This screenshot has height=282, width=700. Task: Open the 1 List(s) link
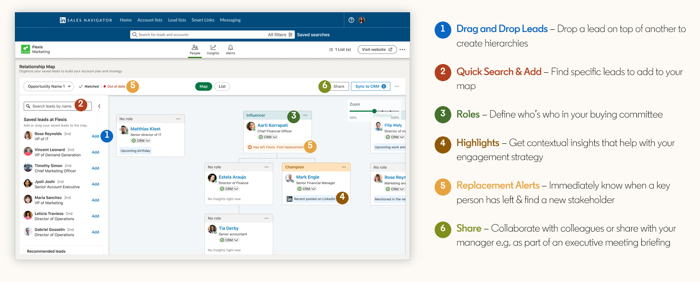[x=340, y=50]
